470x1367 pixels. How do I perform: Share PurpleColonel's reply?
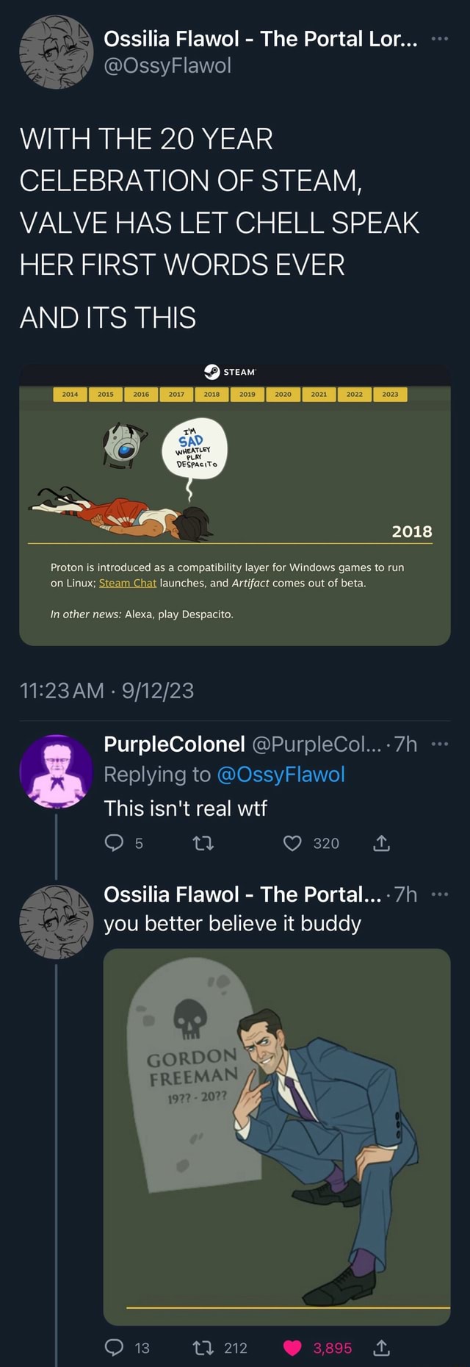(381, 843)
